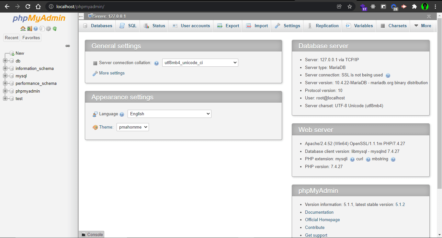Reload the browser page

pos(28,6)
